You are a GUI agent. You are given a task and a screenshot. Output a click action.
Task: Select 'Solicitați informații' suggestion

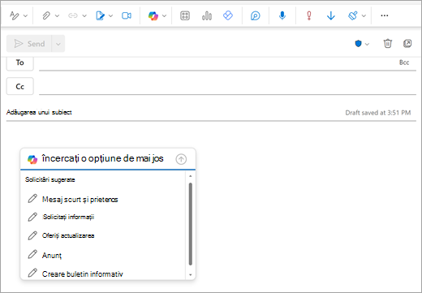(x=62, y=217)
